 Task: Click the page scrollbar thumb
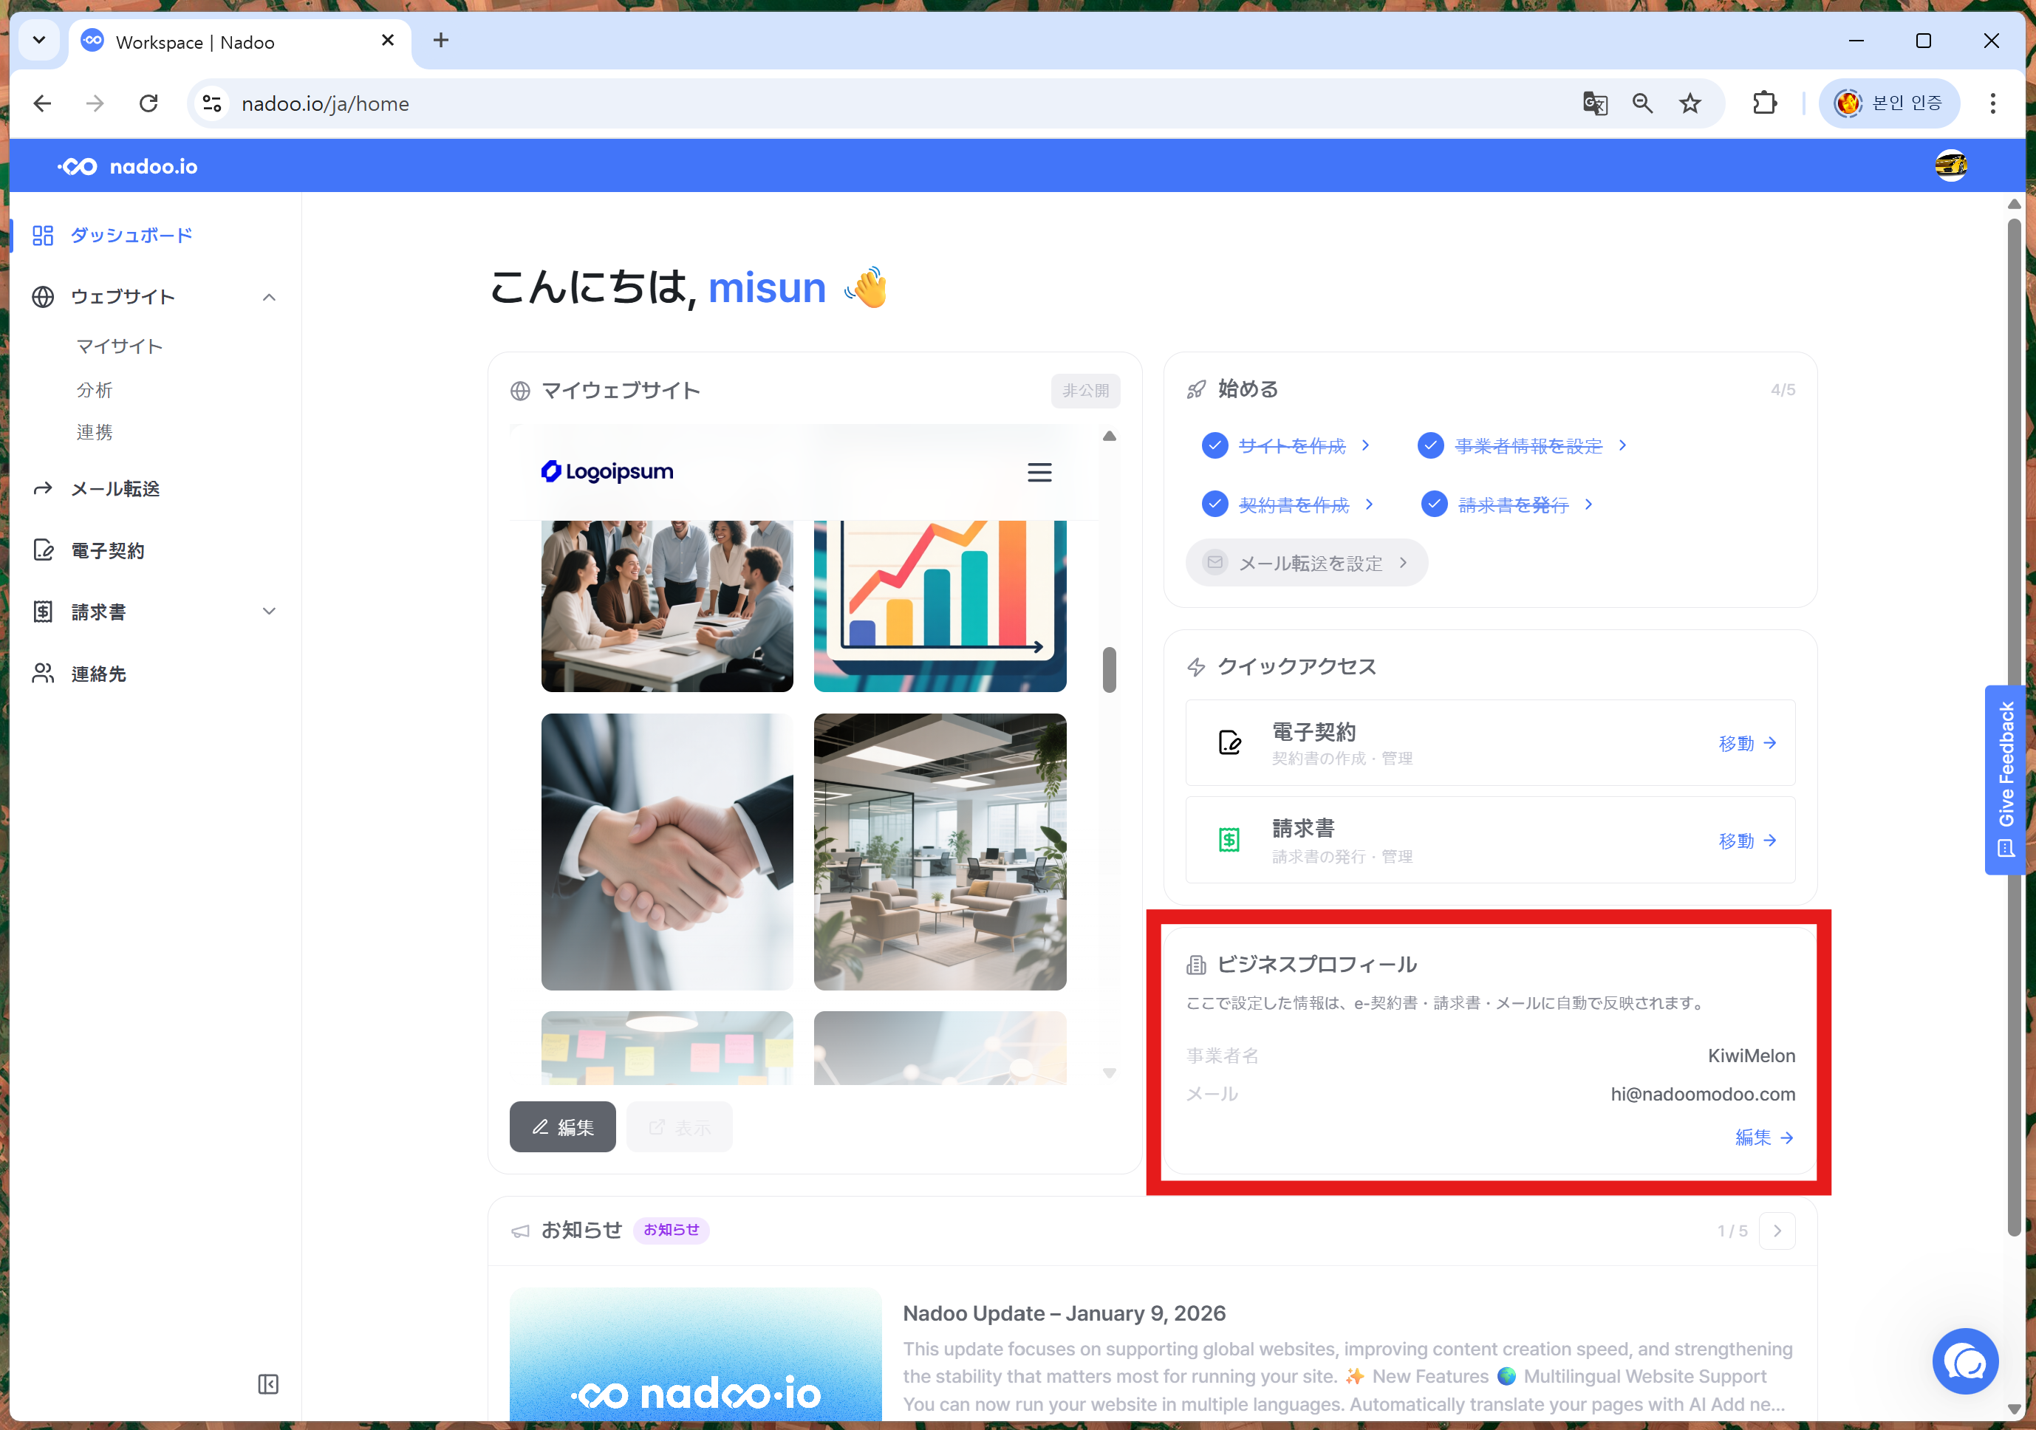tap(2014, 727)
